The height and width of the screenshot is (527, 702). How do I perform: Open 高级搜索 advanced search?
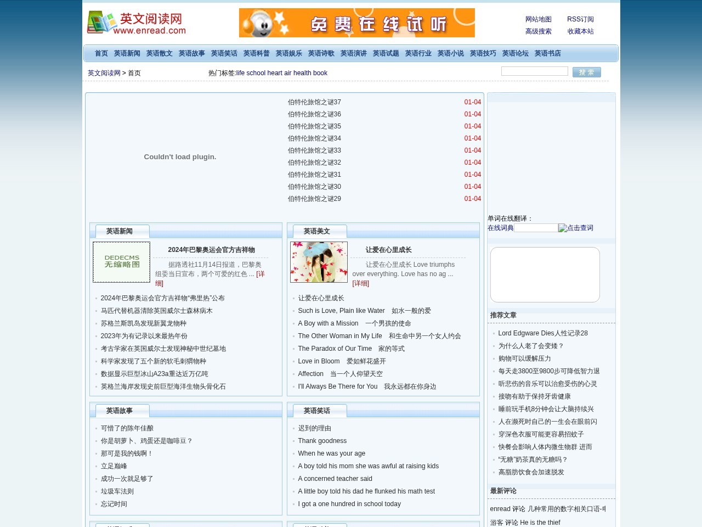539,31
